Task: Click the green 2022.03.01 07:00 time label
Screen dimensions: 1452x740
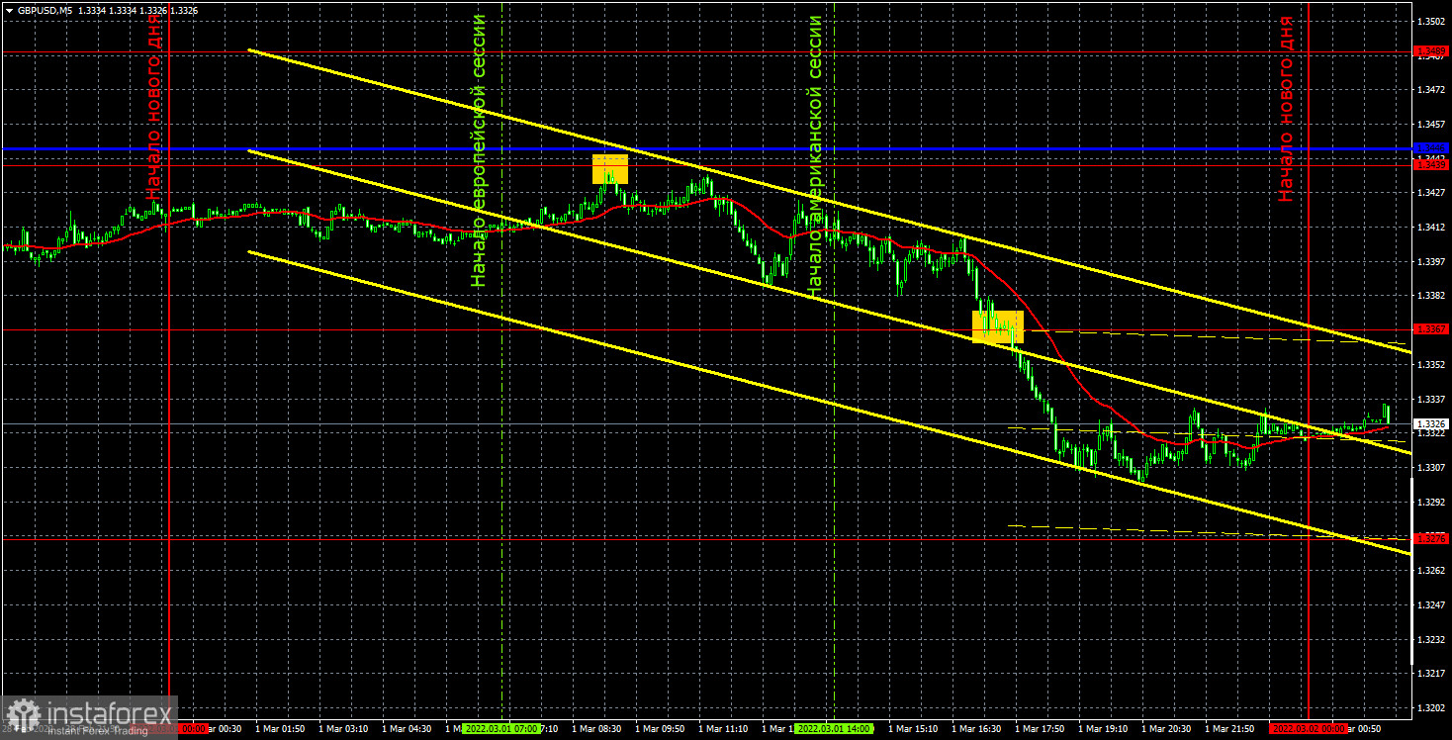Action: [500, 728]
